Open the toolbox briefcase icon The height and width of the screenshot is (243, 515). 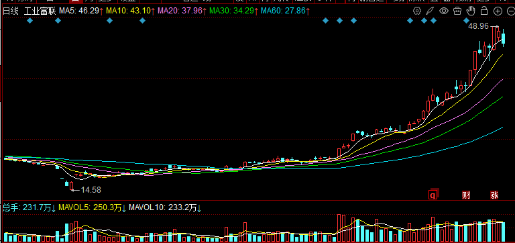click(x=457, y=11)
